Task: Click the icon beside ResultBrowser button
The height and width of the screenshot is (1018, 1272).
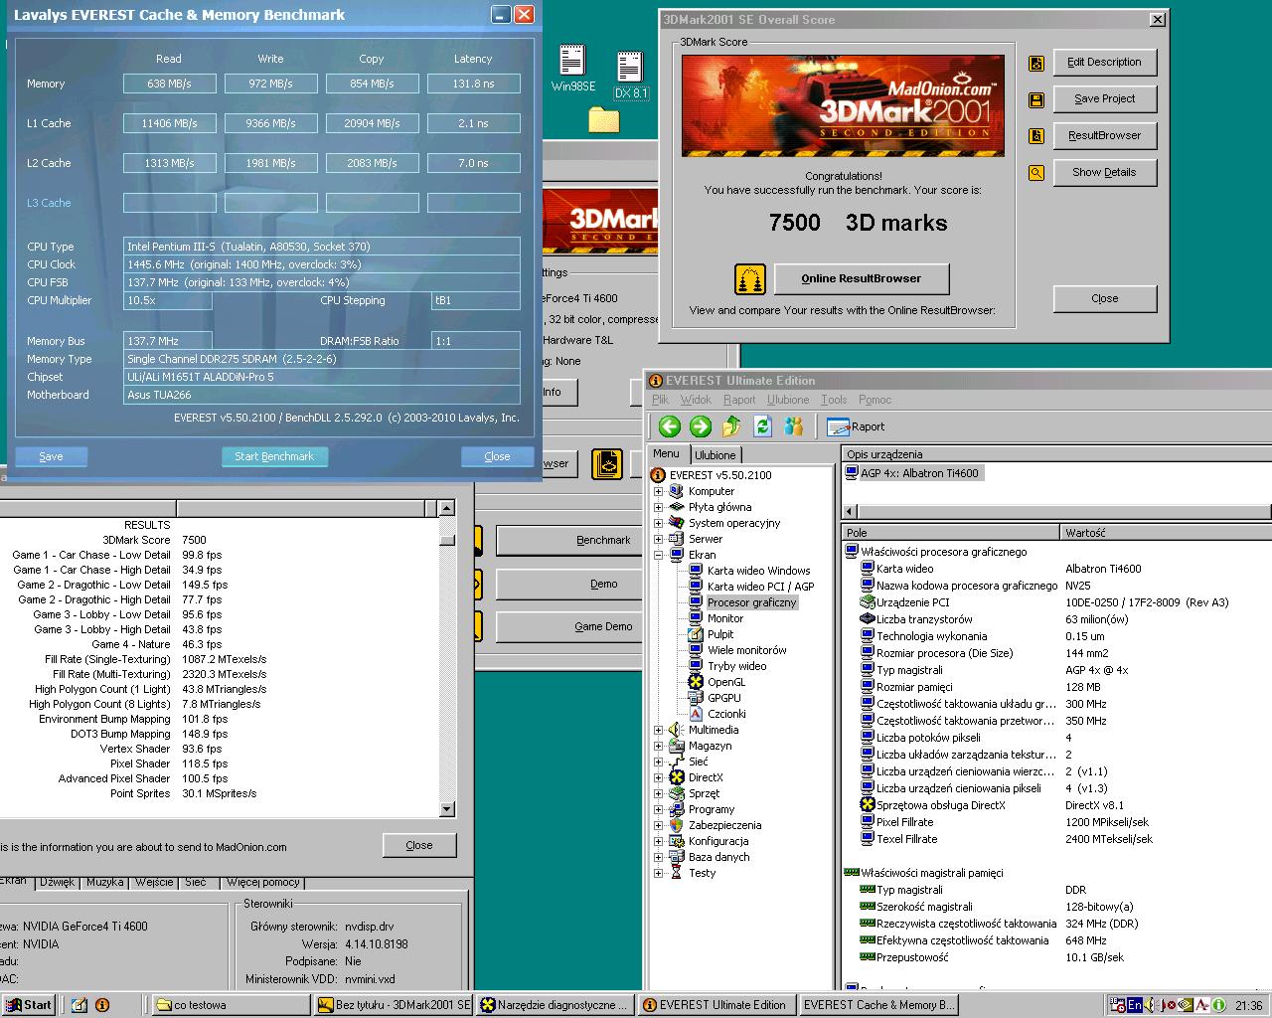Action: coord(1036,136)
